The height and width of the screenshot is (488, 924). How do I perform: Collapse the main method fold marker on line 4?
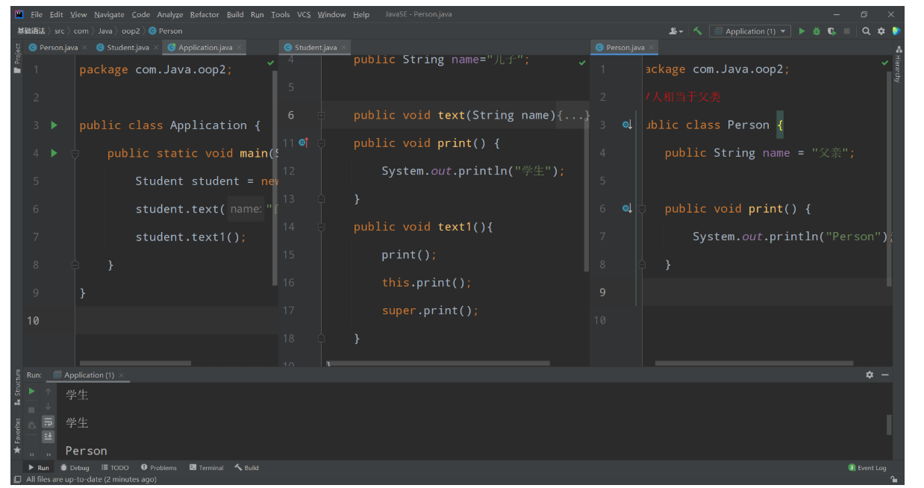pyautogui.click(x=75, y=153)
